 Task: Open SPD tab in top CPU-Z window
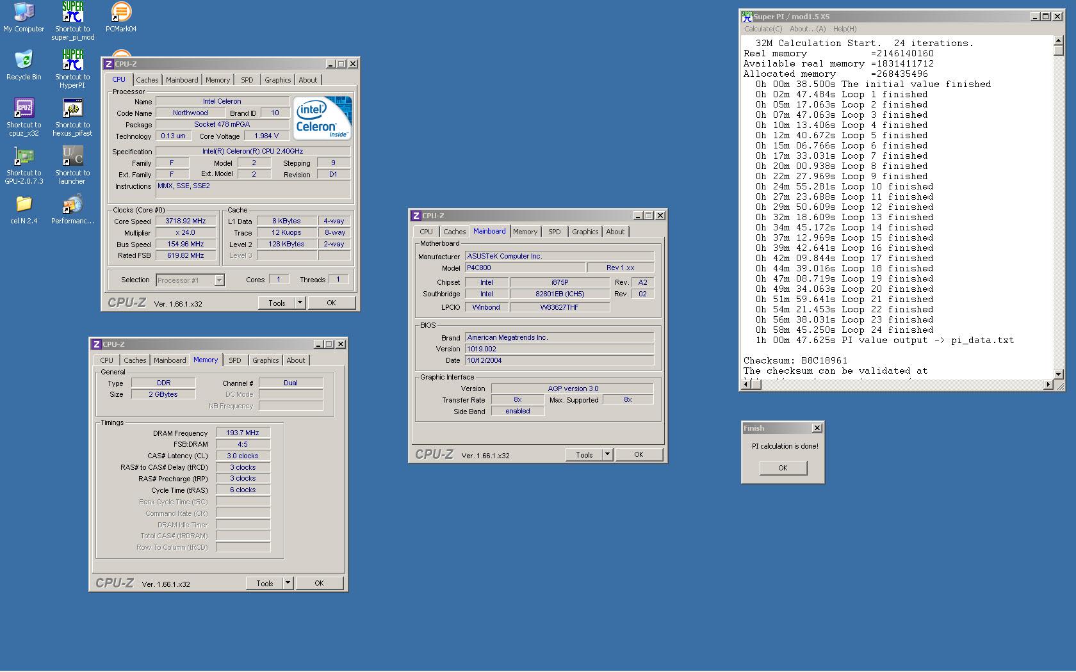point(247,80)
